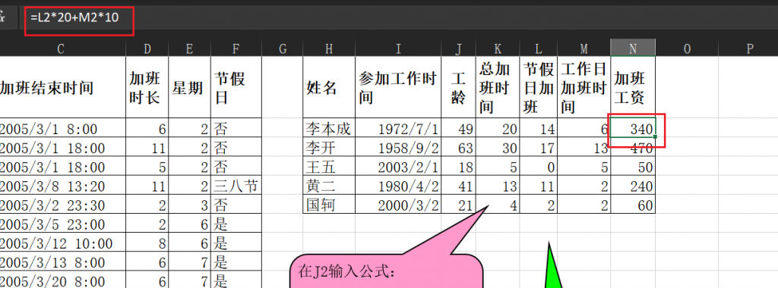Select column P header
778x288 pixels.
tap(750, 48)
